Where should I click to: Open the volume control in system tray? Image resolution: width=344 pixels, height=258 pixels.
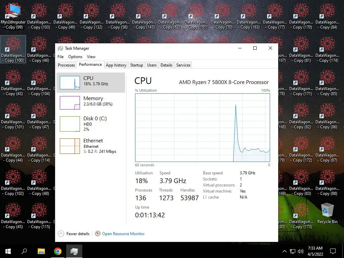pyautogui.click(x=301, y=251)
